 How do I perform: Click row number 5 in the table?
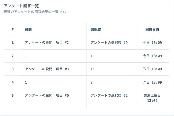(13, 96)
